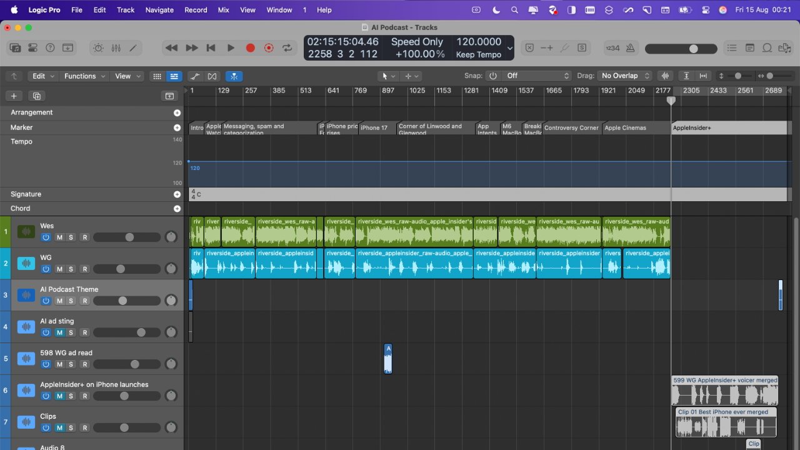Enable Flex mode with the flex icon
800x450 pixels.
click(212, 76)
